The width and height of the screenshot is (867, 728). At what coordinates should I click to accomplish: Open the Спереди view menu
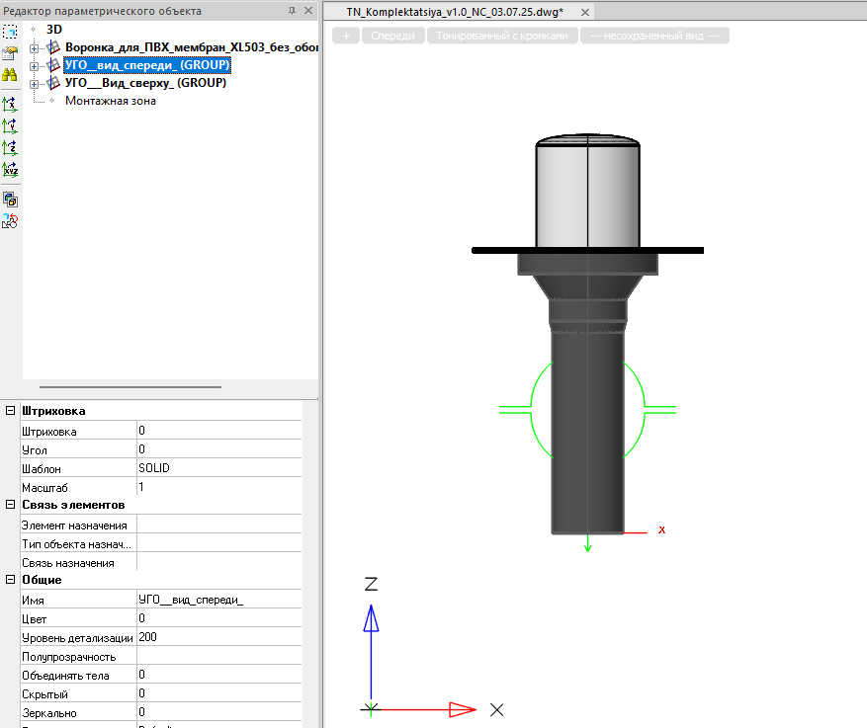(x=391, y=36)
